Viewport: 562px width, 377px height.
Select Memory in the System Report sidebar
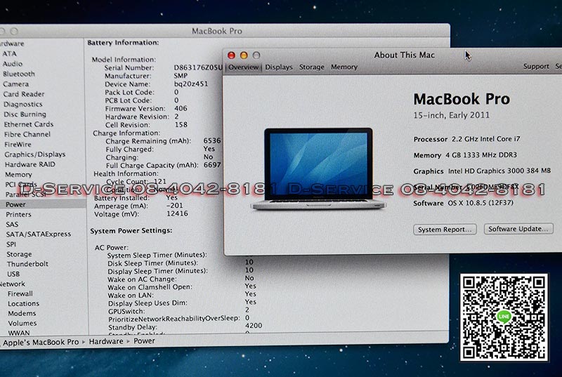click(x=19, y=174)
